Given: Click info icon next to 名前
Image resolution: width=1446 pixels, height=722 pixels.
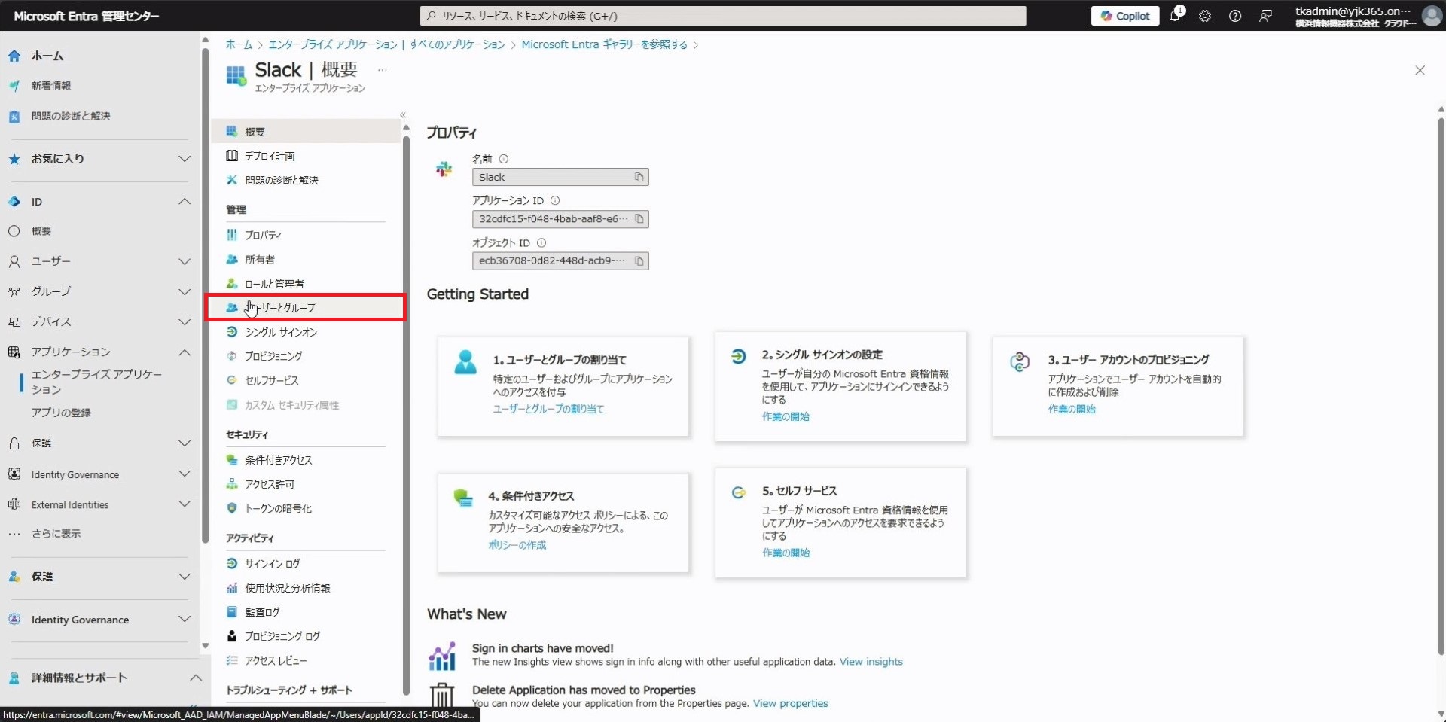Looking at the screenshot, I should click(504, 159).
